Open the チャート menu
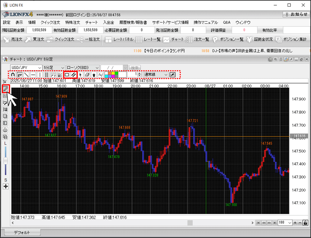311x238 pixels. point(92,22)
